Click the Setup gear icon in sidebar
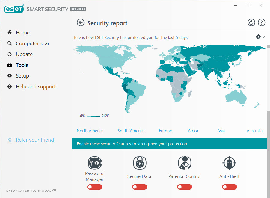The height and width of the screenshot is (198, 270). [10, 76]
